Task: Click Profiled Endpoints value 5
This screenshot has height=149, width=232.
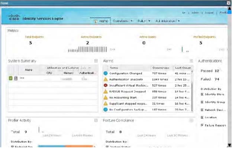Action: click(201, 43)
